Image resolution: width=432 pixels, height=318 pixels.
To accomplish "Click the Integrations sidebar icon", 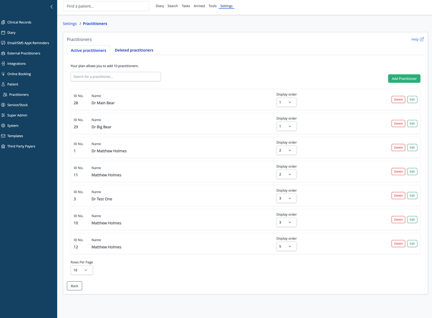I will (3, 63).
